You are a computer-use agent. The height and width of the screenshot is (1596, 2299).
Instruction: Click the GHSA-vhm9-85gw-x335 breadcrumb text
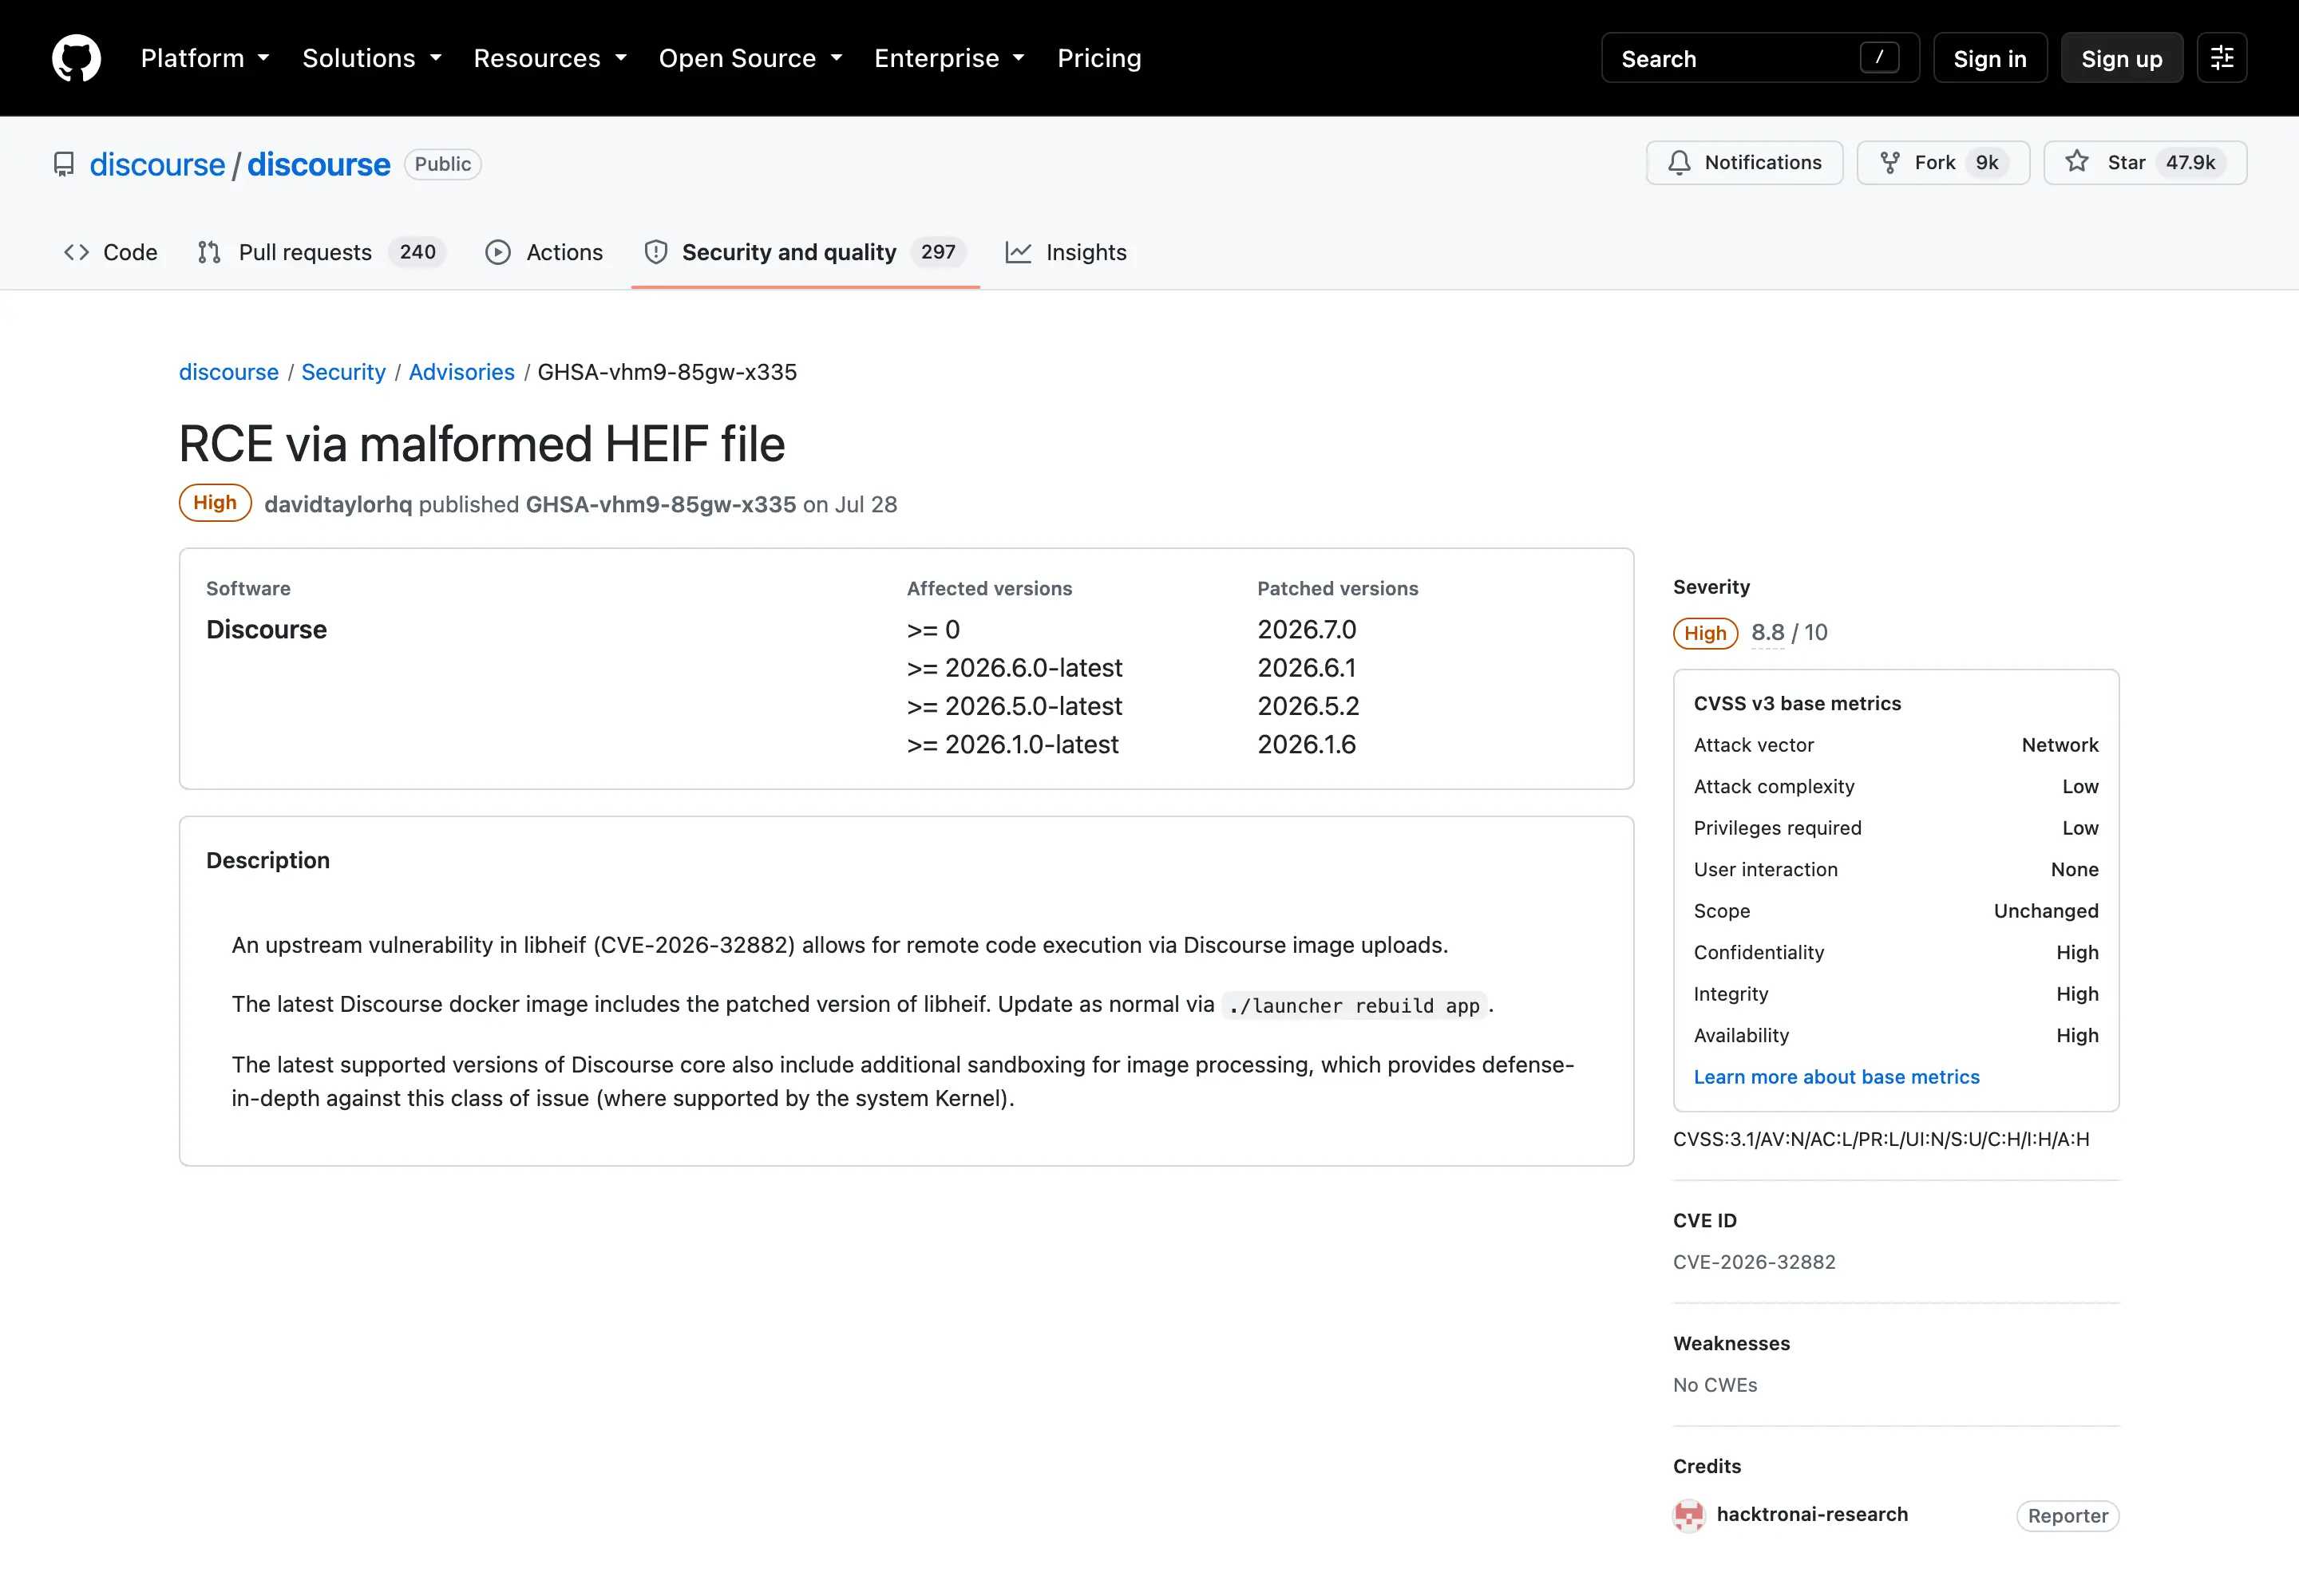point(667,372)
